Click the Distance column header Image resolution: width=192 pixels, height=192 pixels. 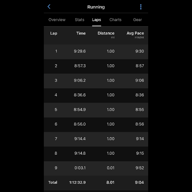106,33
